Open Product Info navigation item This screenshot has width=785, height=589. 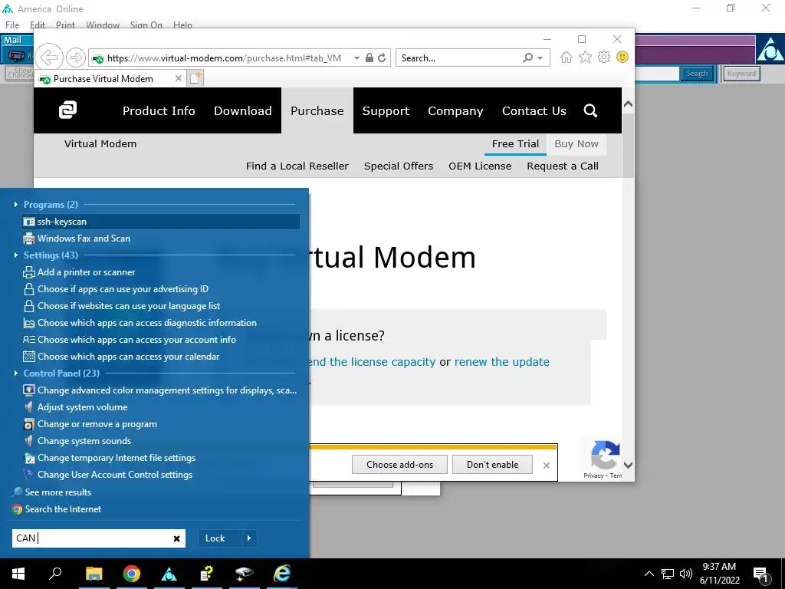pyautogui.click(x=159, y=110)
